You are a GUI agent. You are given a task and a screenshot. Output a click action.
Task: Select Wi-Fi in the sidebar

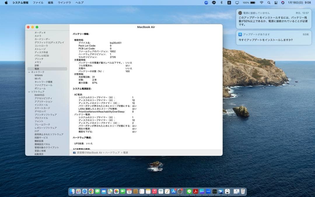pos(37,78)
